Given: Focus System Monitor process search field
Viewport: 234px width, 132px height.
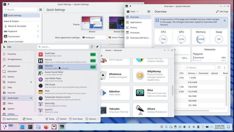Looking at the screenshot, I should click(200, 68).
